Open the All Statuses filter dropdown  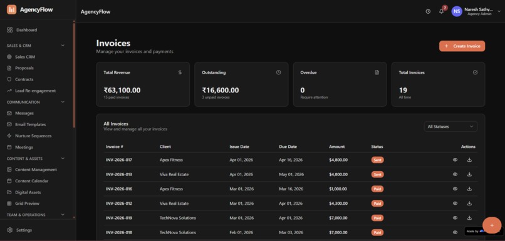click(450, 127)
